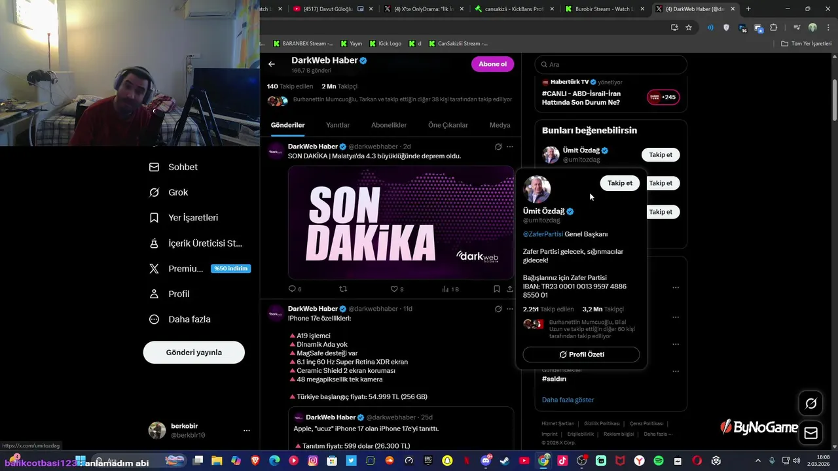Reply to the Malatya deprem post
Image resolution: width=838 pixels, height=471 pixels.
click(x=295, y=289)
